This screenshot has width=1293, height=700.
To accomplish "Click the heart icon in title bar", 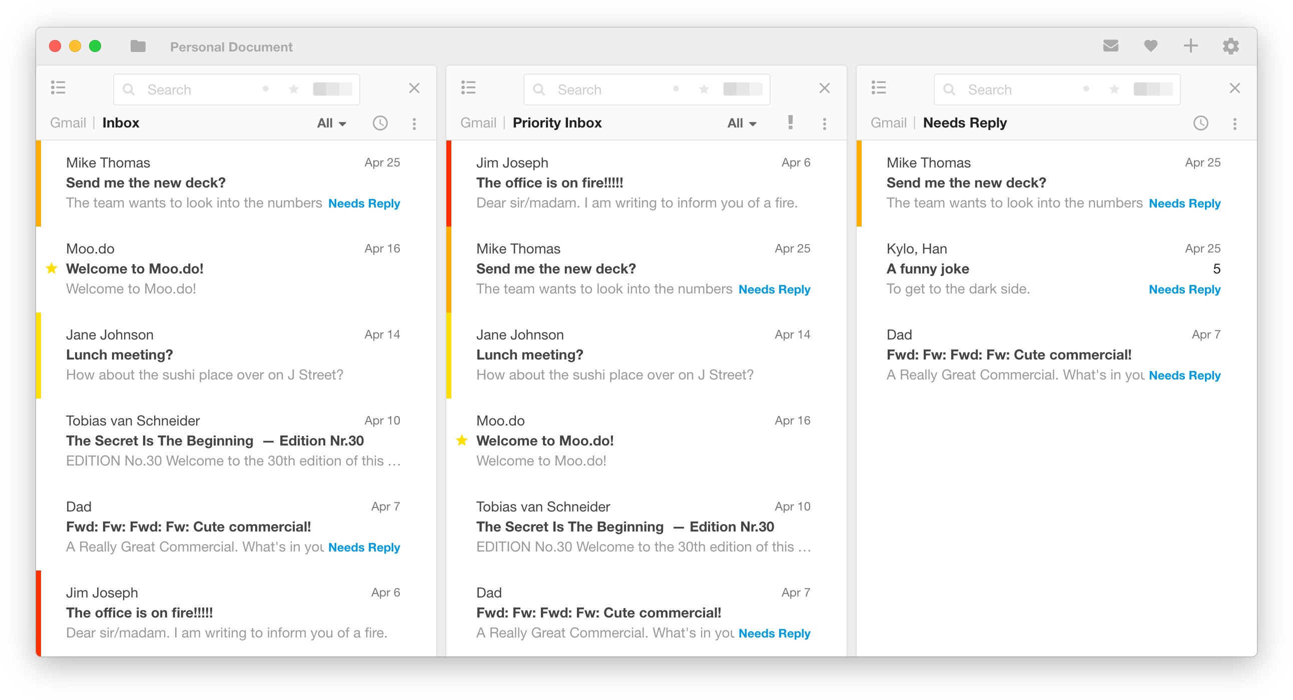I will 1150,46.
